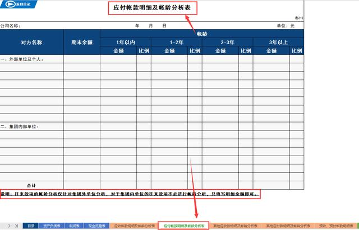The height and width of the screenshot is (230, 359).
Task: Click the next sheet navigation arrow
Action: tap(9, 226)
